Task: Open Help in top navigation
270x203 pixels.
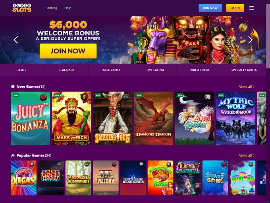Action: coord(67,8)
